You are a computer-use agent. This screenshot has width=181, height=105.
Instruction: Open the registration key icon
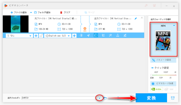146,5
